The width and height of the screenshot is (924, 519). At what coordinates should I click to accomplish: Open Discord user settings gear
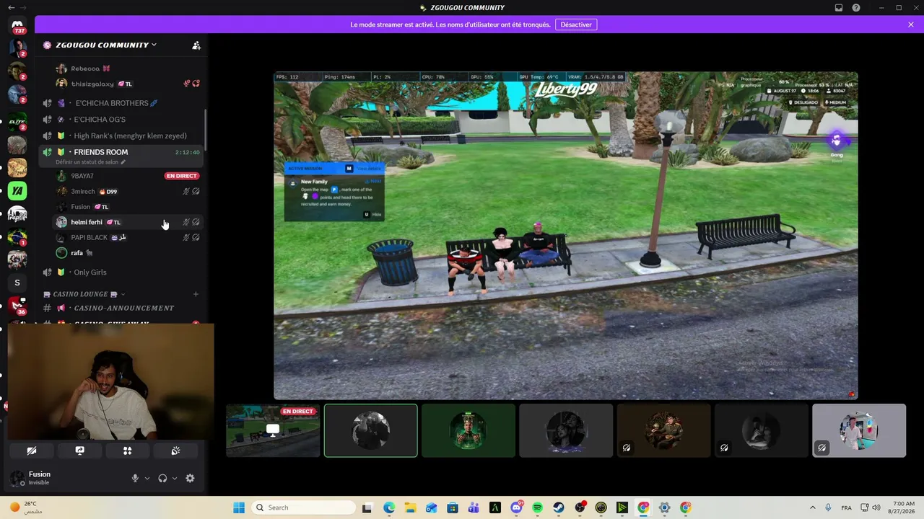[190, 478]
